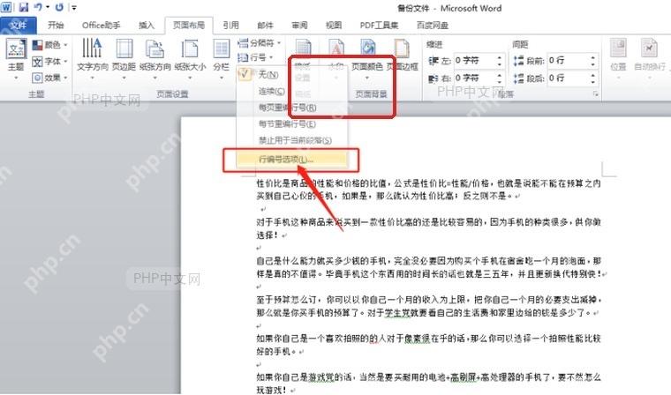671x395 pixels.
Task: Decrease 段后 spacing with down arrow
Action: 593,82
